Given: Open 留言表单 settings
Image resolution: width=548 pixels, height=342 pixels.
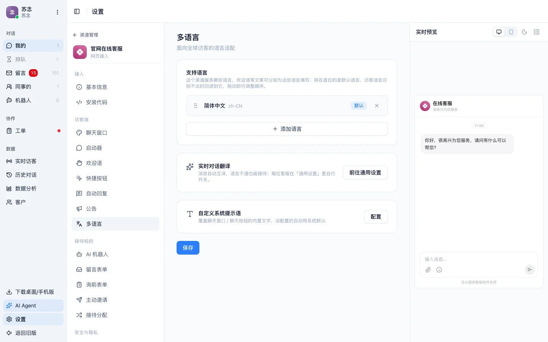Looking at the screenshot, I should click(115, 269).
